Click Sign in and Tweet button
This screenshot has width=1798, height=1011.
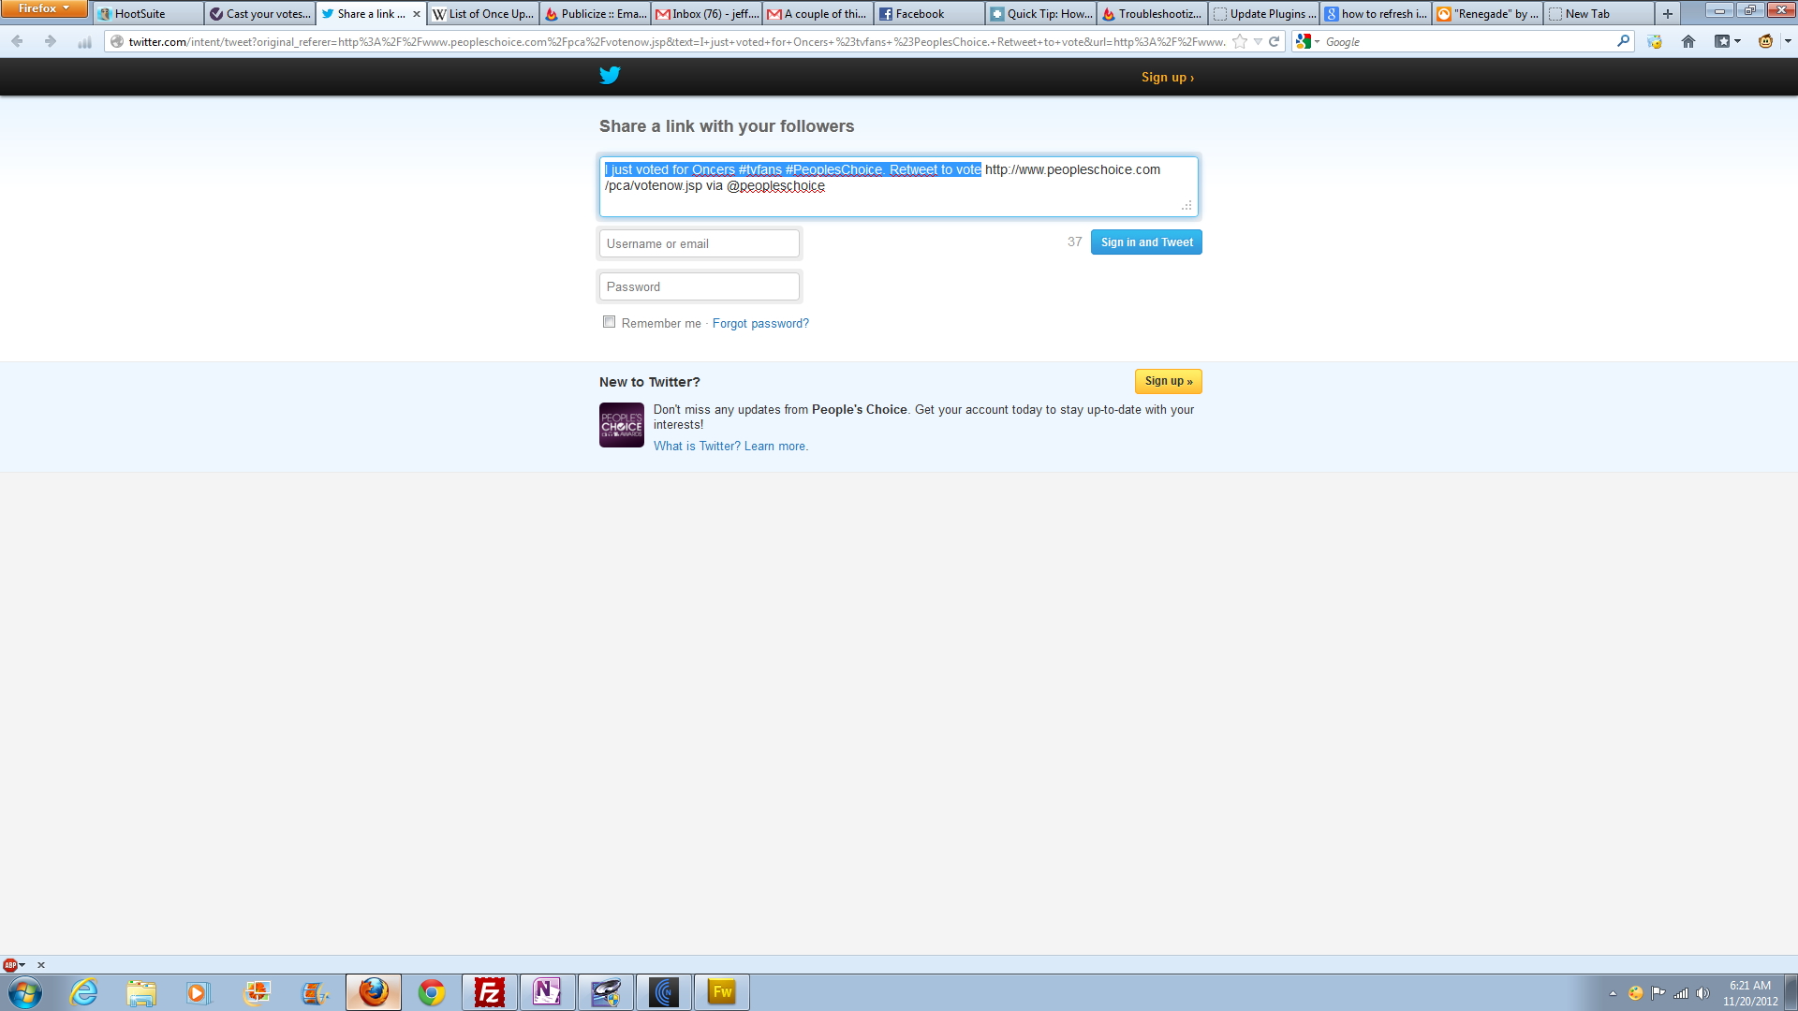pyautogui.click(x=1145, y=242)
